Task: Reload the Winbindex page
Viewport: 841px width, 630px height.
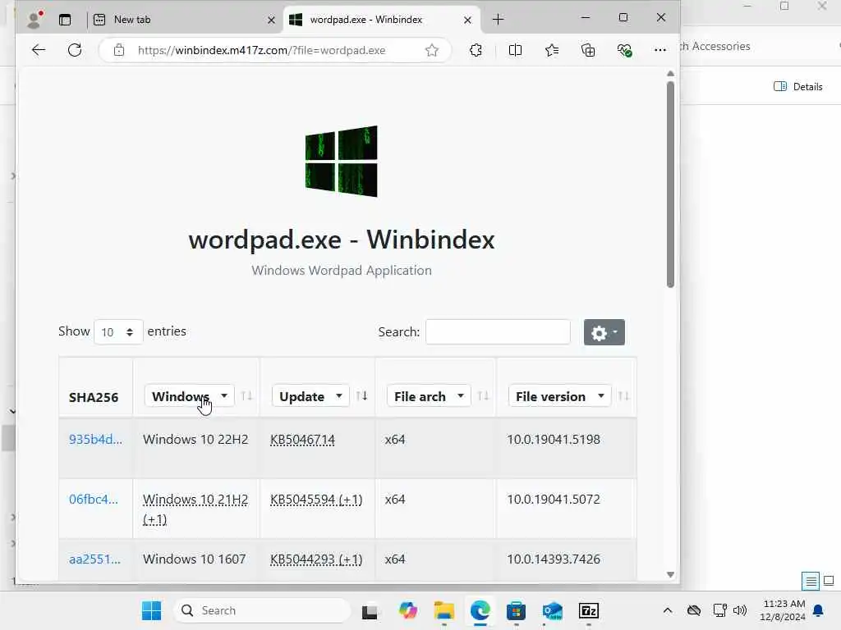Action: click(x=75, y=50)
